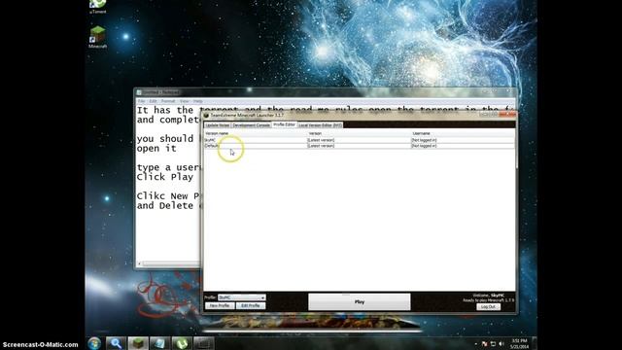
Task: Click the keyboard taskbar icon
Action: click(x=203, y=343)
